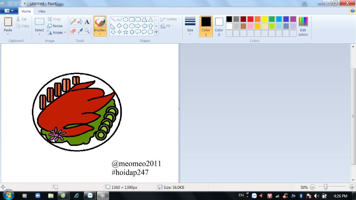Open the Size line thickness menu
This screenshot has width=356, height=200.
[190, 26]
